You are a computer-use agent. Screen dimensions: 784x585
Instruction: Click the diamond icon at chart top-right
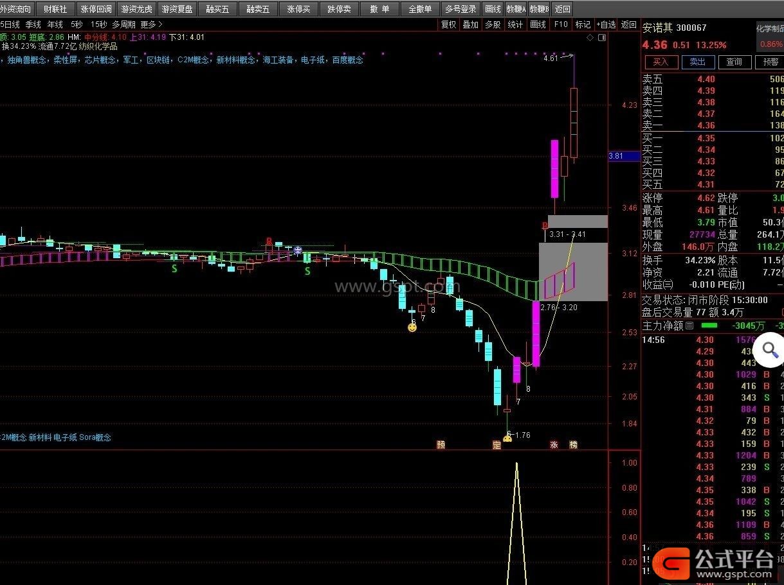pos(590,38)
